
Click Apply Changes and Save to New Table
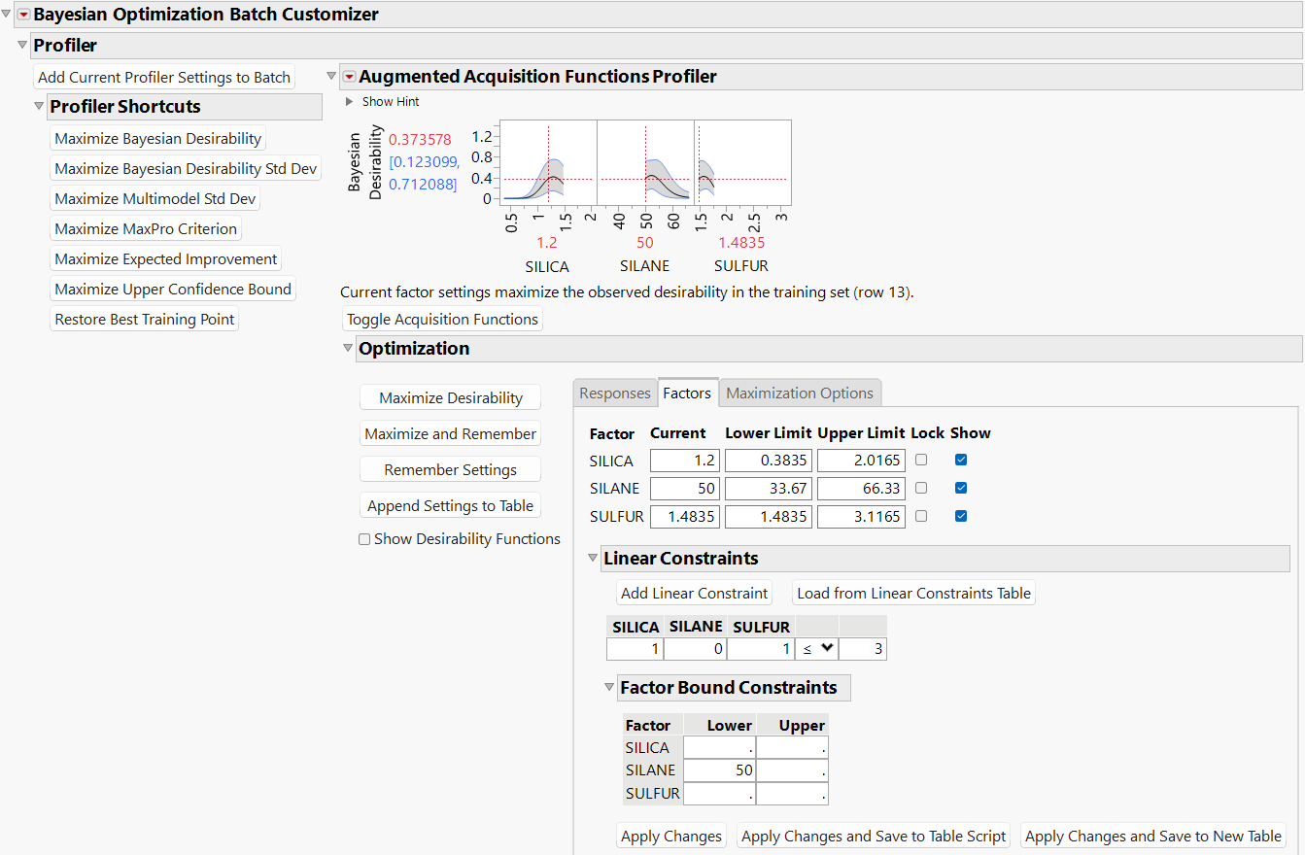[1152, 836]
